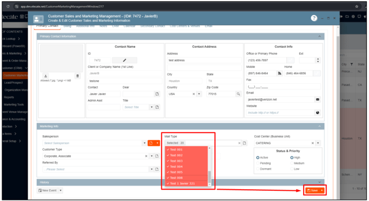
Task: Switch to the Primary Contact tab
Action: click(x=47, y=26)
